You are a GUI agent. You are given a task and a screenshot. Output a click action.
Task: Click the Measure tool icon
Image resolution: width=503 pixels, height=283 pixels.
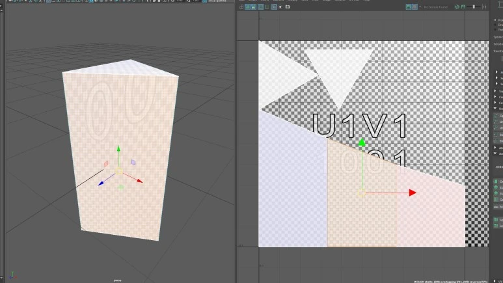coord(496,207)
